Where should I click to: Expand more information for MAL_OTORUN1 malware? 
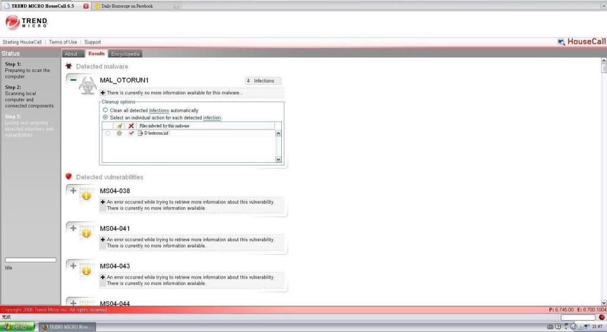click(x=103, y=93)
